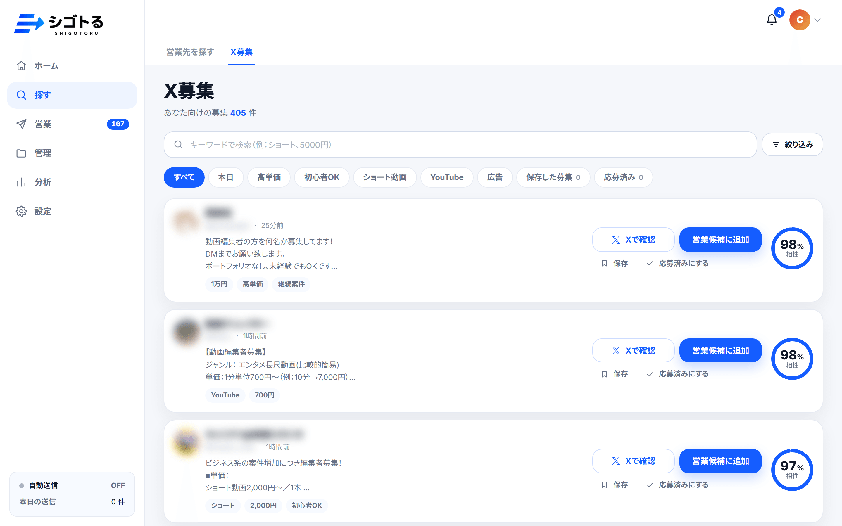This screenshot has width=842, height=526.
Task: Click the 初心者OK tag on the third post
Action: (x=307, y=506)
